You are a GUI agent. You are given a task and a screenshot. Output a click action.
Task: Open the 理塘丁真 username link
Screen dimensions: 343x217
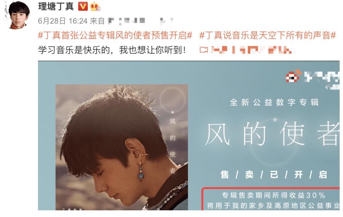pos(56,7)
